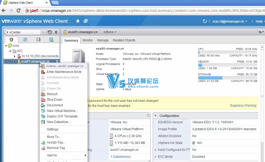Select Deploy OVF Template... menu entry
Screen dimensions: 265x162
coord(64,116)
